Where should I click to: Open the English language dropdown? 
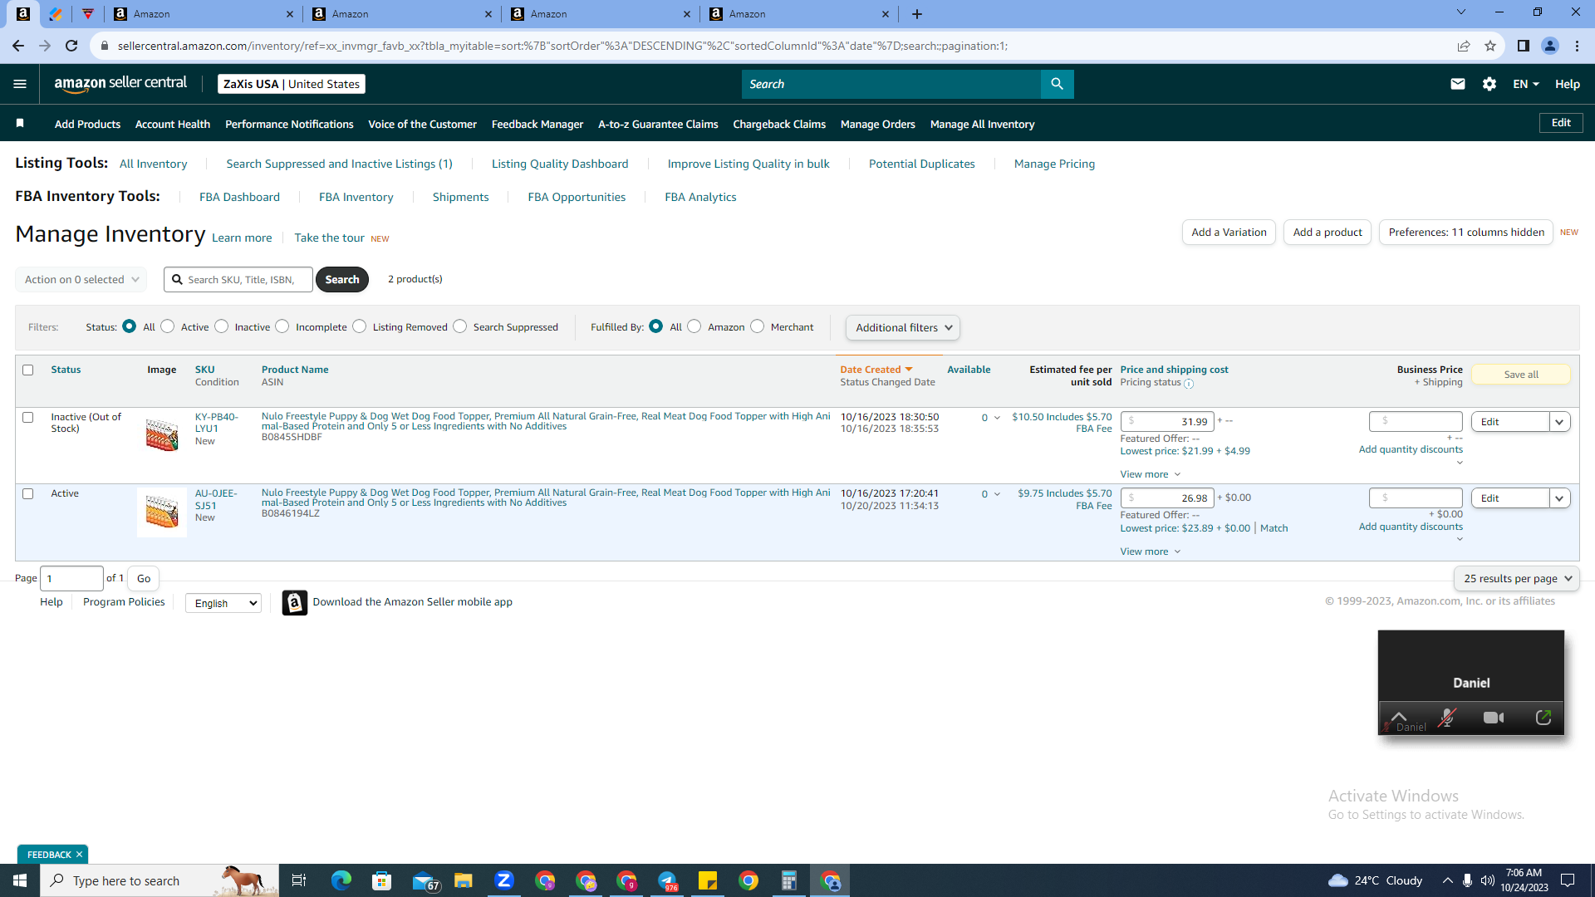tap(223, 603)
